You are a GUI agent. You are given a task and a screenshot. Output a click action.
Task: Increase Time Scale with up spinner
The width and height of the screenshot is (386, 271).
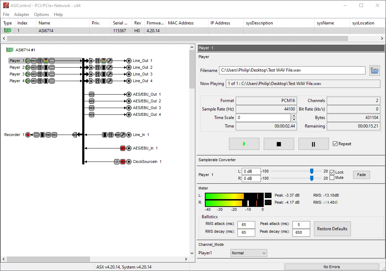tap(294, 116)
